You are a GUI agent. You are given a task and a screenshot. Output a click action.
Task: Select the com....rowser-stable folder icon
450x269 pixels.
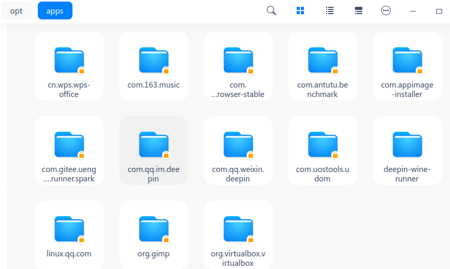click(x=238, y=60)
